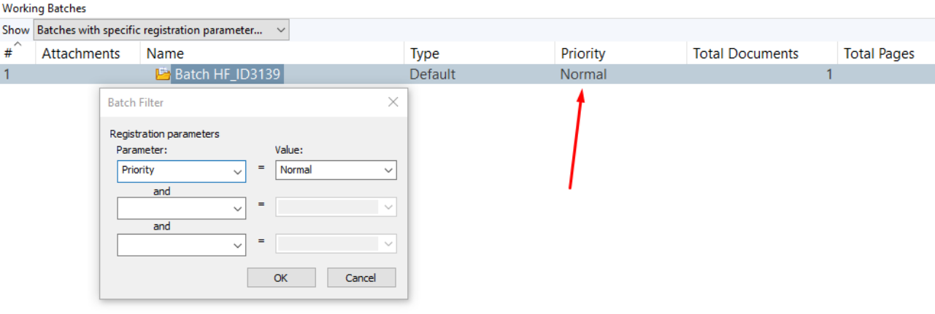
Task: Click the folder icon beside Batch HF_ID3139
Action: (x=163, y=74)
